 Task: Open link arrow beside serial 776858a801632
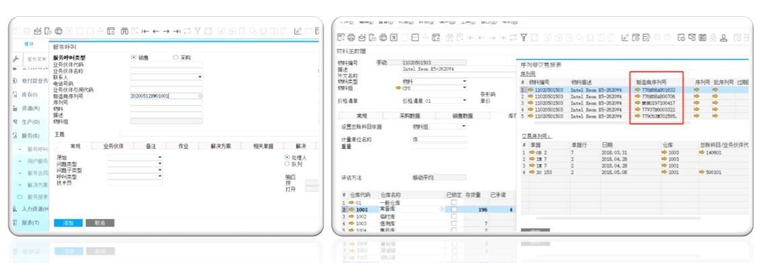coord(638,90)
